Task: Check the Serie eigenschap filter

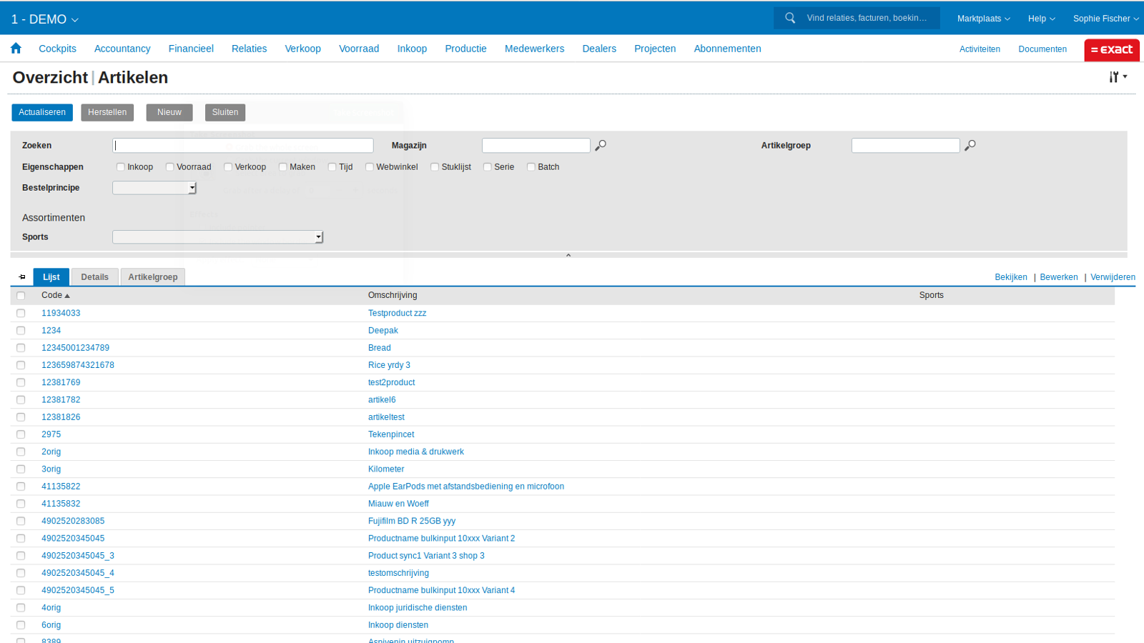Action: point(488,166)
